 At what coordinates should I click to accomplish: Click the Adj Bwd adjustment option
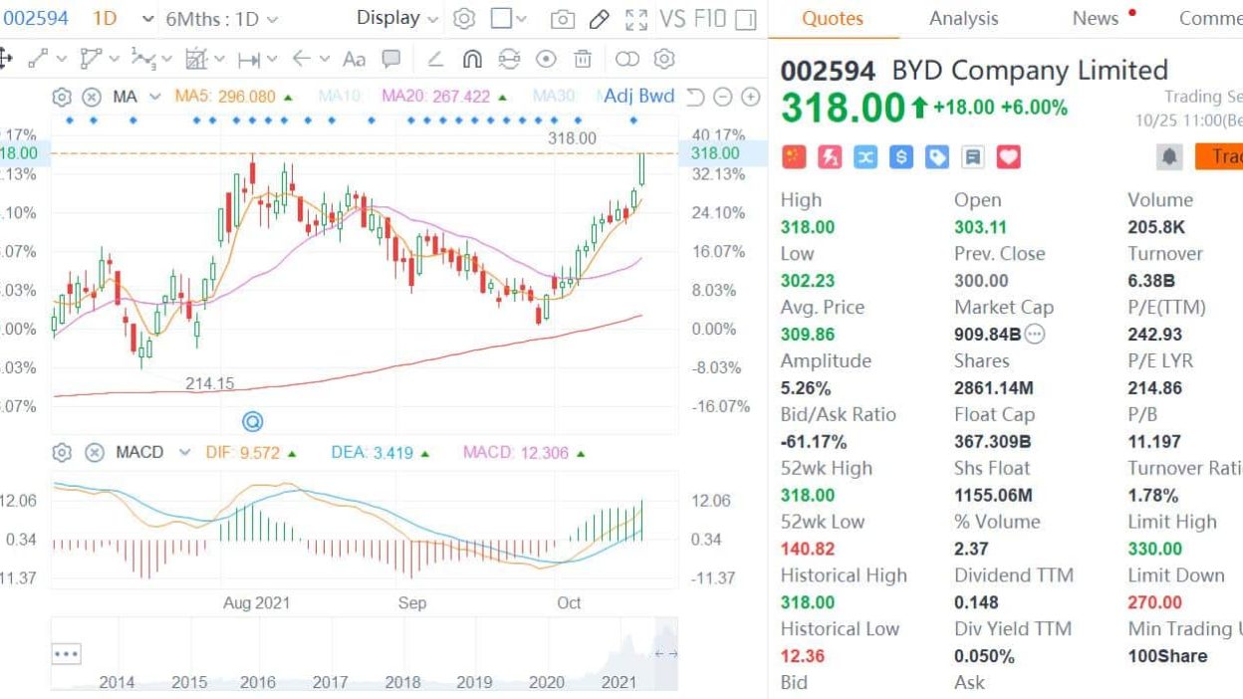click(638, 97)
